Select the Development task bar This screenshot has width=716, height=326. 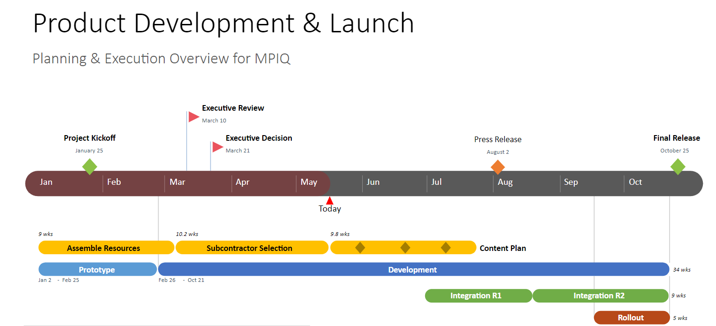tap(413, 269)
